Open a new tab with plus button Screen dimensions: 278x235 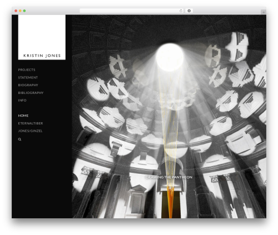264,12
